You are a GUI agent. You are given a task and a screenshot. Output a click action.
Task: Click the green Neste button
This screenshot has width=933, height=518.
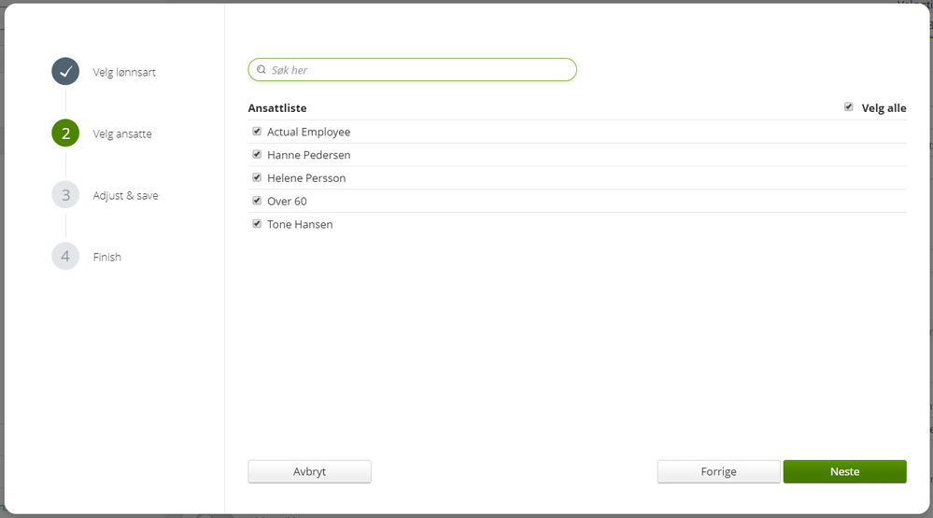844,471
